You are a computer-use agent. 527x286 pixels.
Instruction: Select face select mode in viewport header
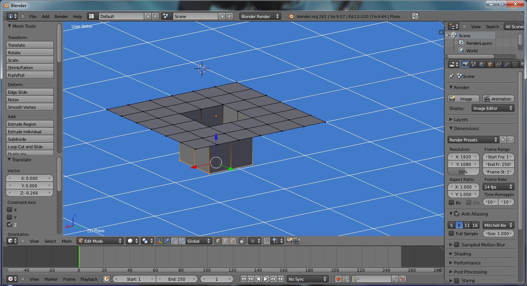233,241
